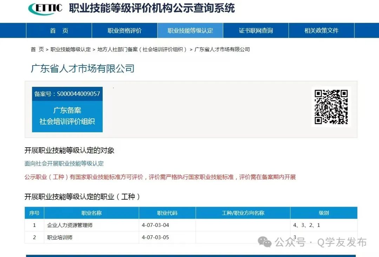Image resolution: width=379 pixels, height=257 pixels.
Task: Click the 备案号 S000044009057 label
Action: [x=67, y=94]
